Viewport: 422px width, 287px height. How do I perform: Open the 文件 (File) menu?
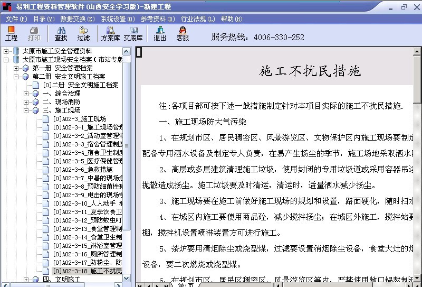tap(15, 18)
